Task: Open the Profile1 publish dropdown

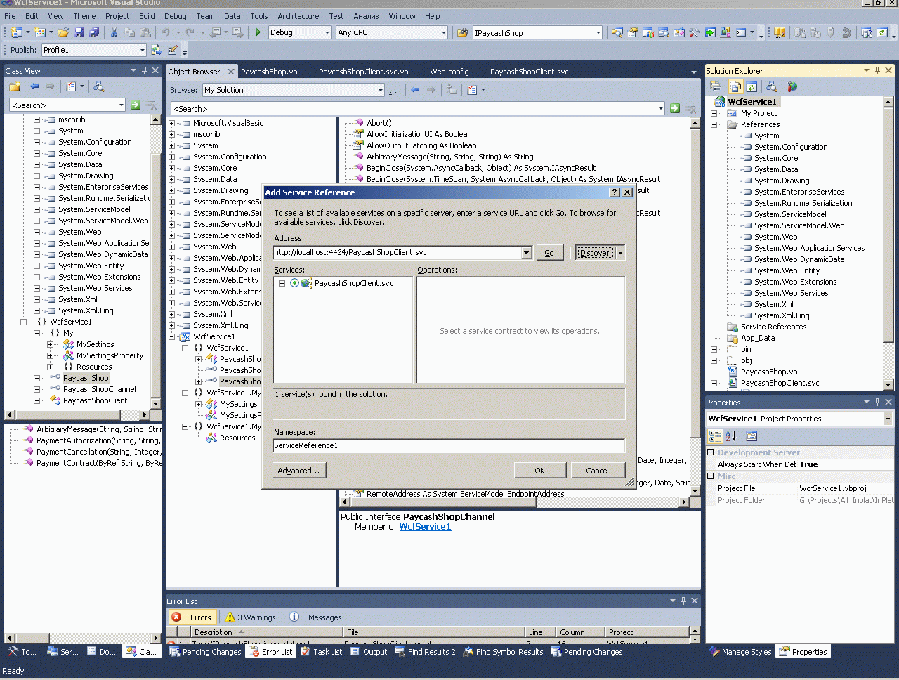Action: click(x=142, y=50)
